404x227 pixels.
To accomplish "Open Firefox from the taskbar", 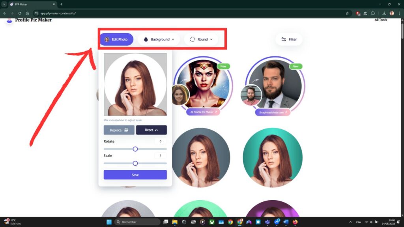I will [295, 222].
